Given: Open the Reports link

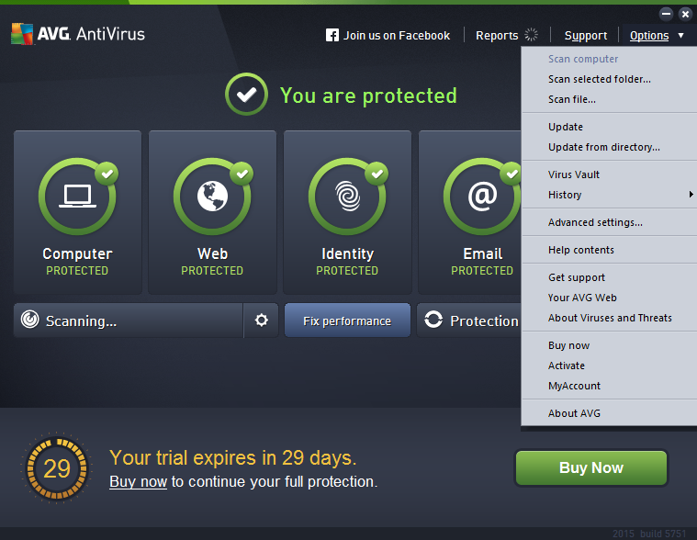Looking at the screenshot, I should click(x=497, y=36).
